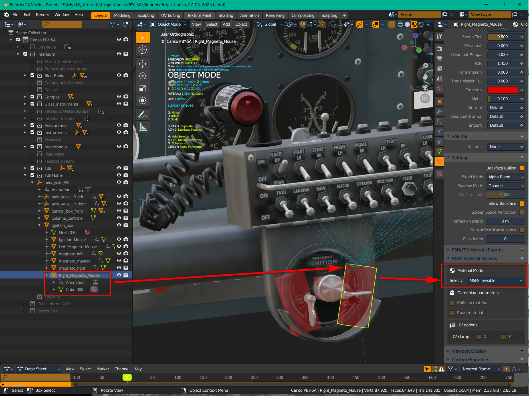
Task: Toggle camera view button in viewport
Action: (x=425, y=88)
